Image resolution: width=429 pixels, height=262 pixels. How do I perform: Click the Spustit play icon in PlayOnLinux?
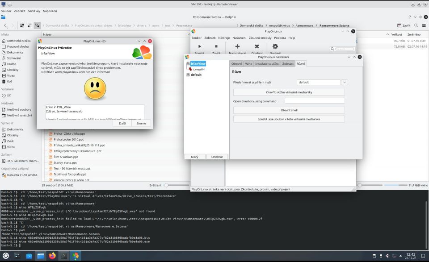pos(199,46)
